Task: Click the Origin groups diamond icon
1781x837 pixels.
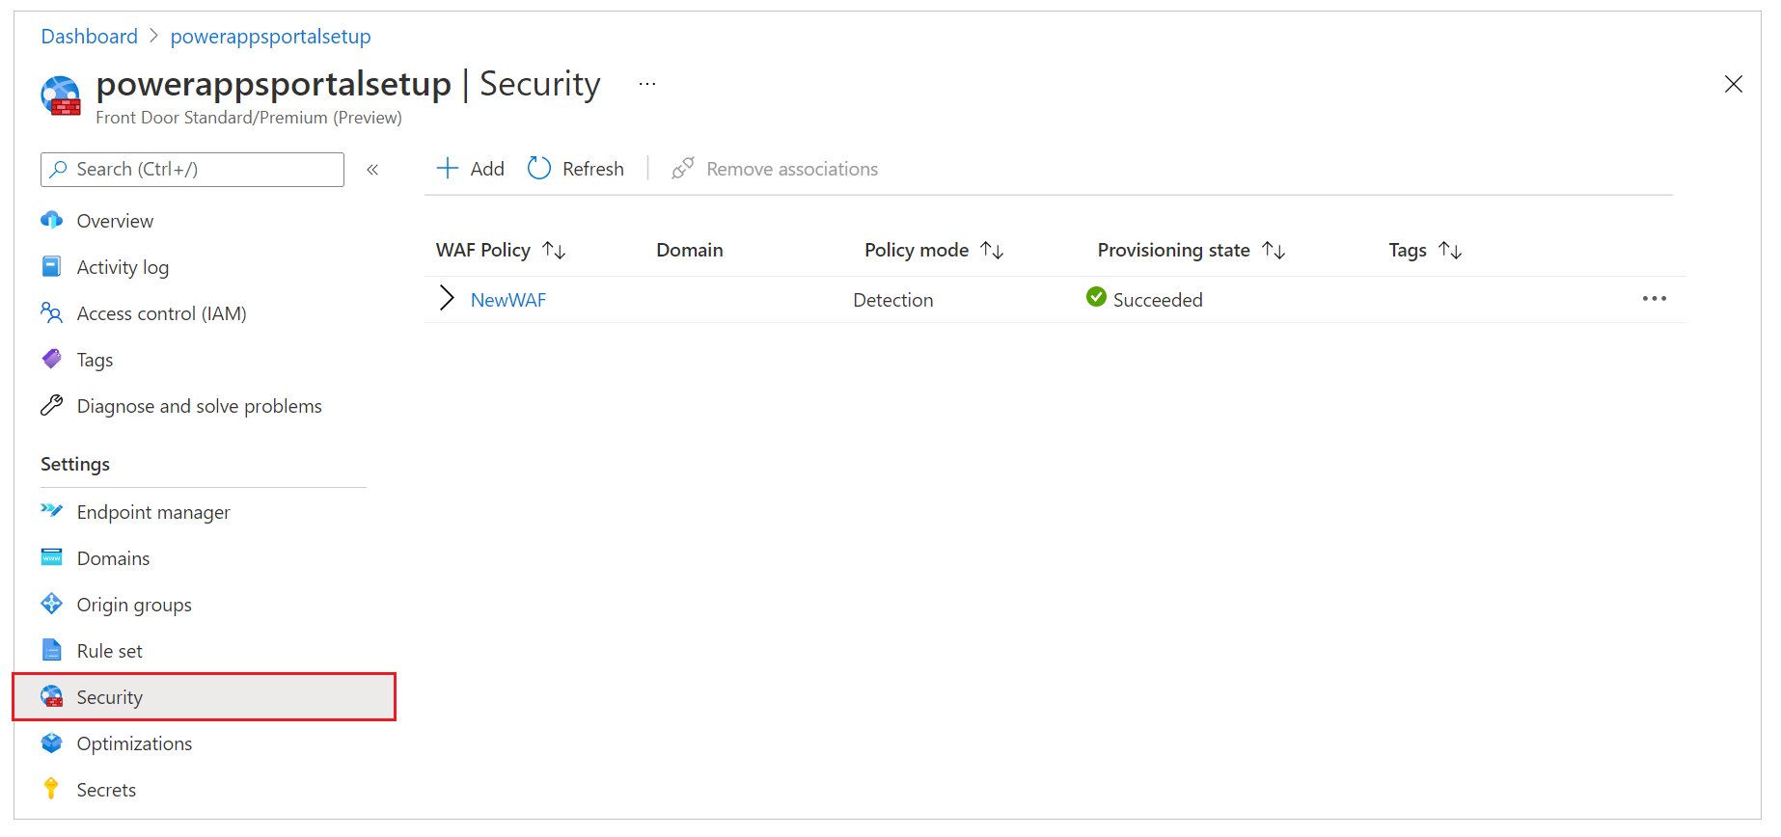Action: pyautogui.click(x=52, y=605)
